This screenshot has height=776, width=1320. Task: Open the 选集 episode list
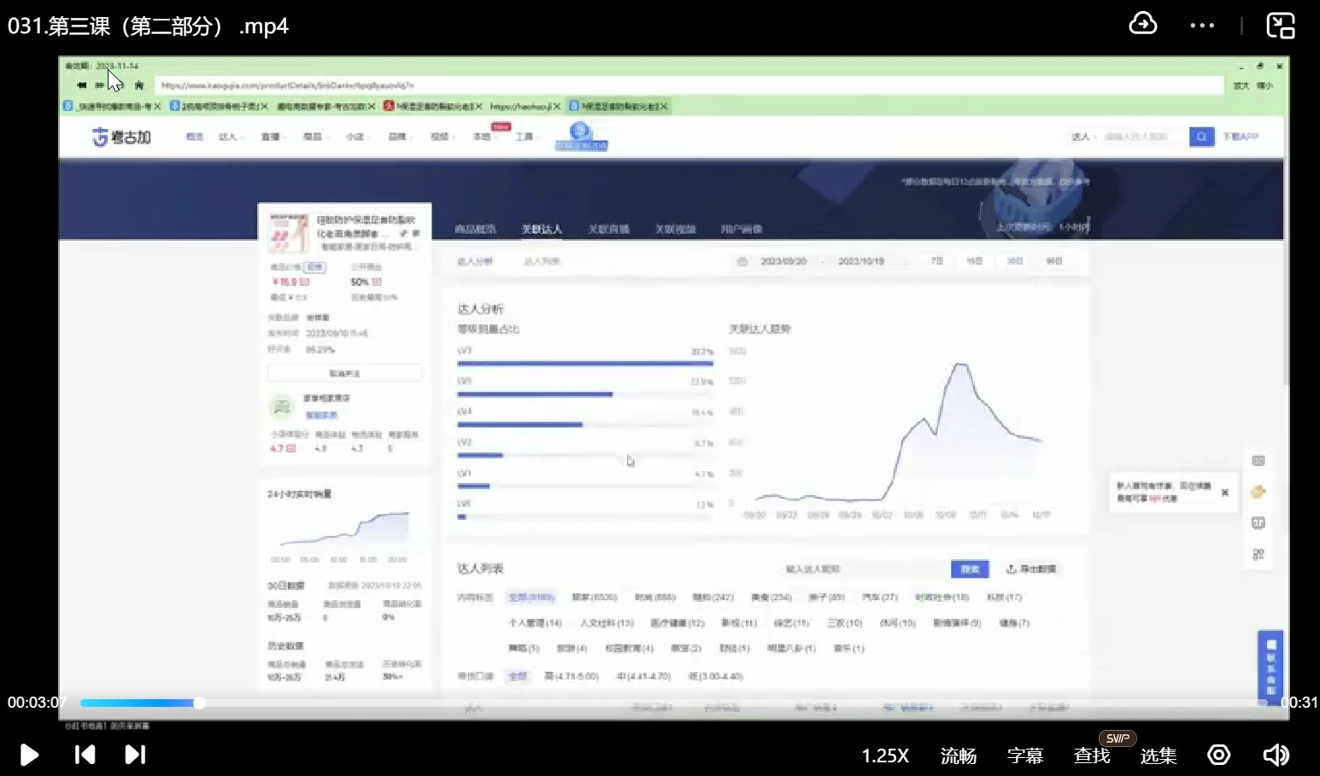coord(1158,756)
